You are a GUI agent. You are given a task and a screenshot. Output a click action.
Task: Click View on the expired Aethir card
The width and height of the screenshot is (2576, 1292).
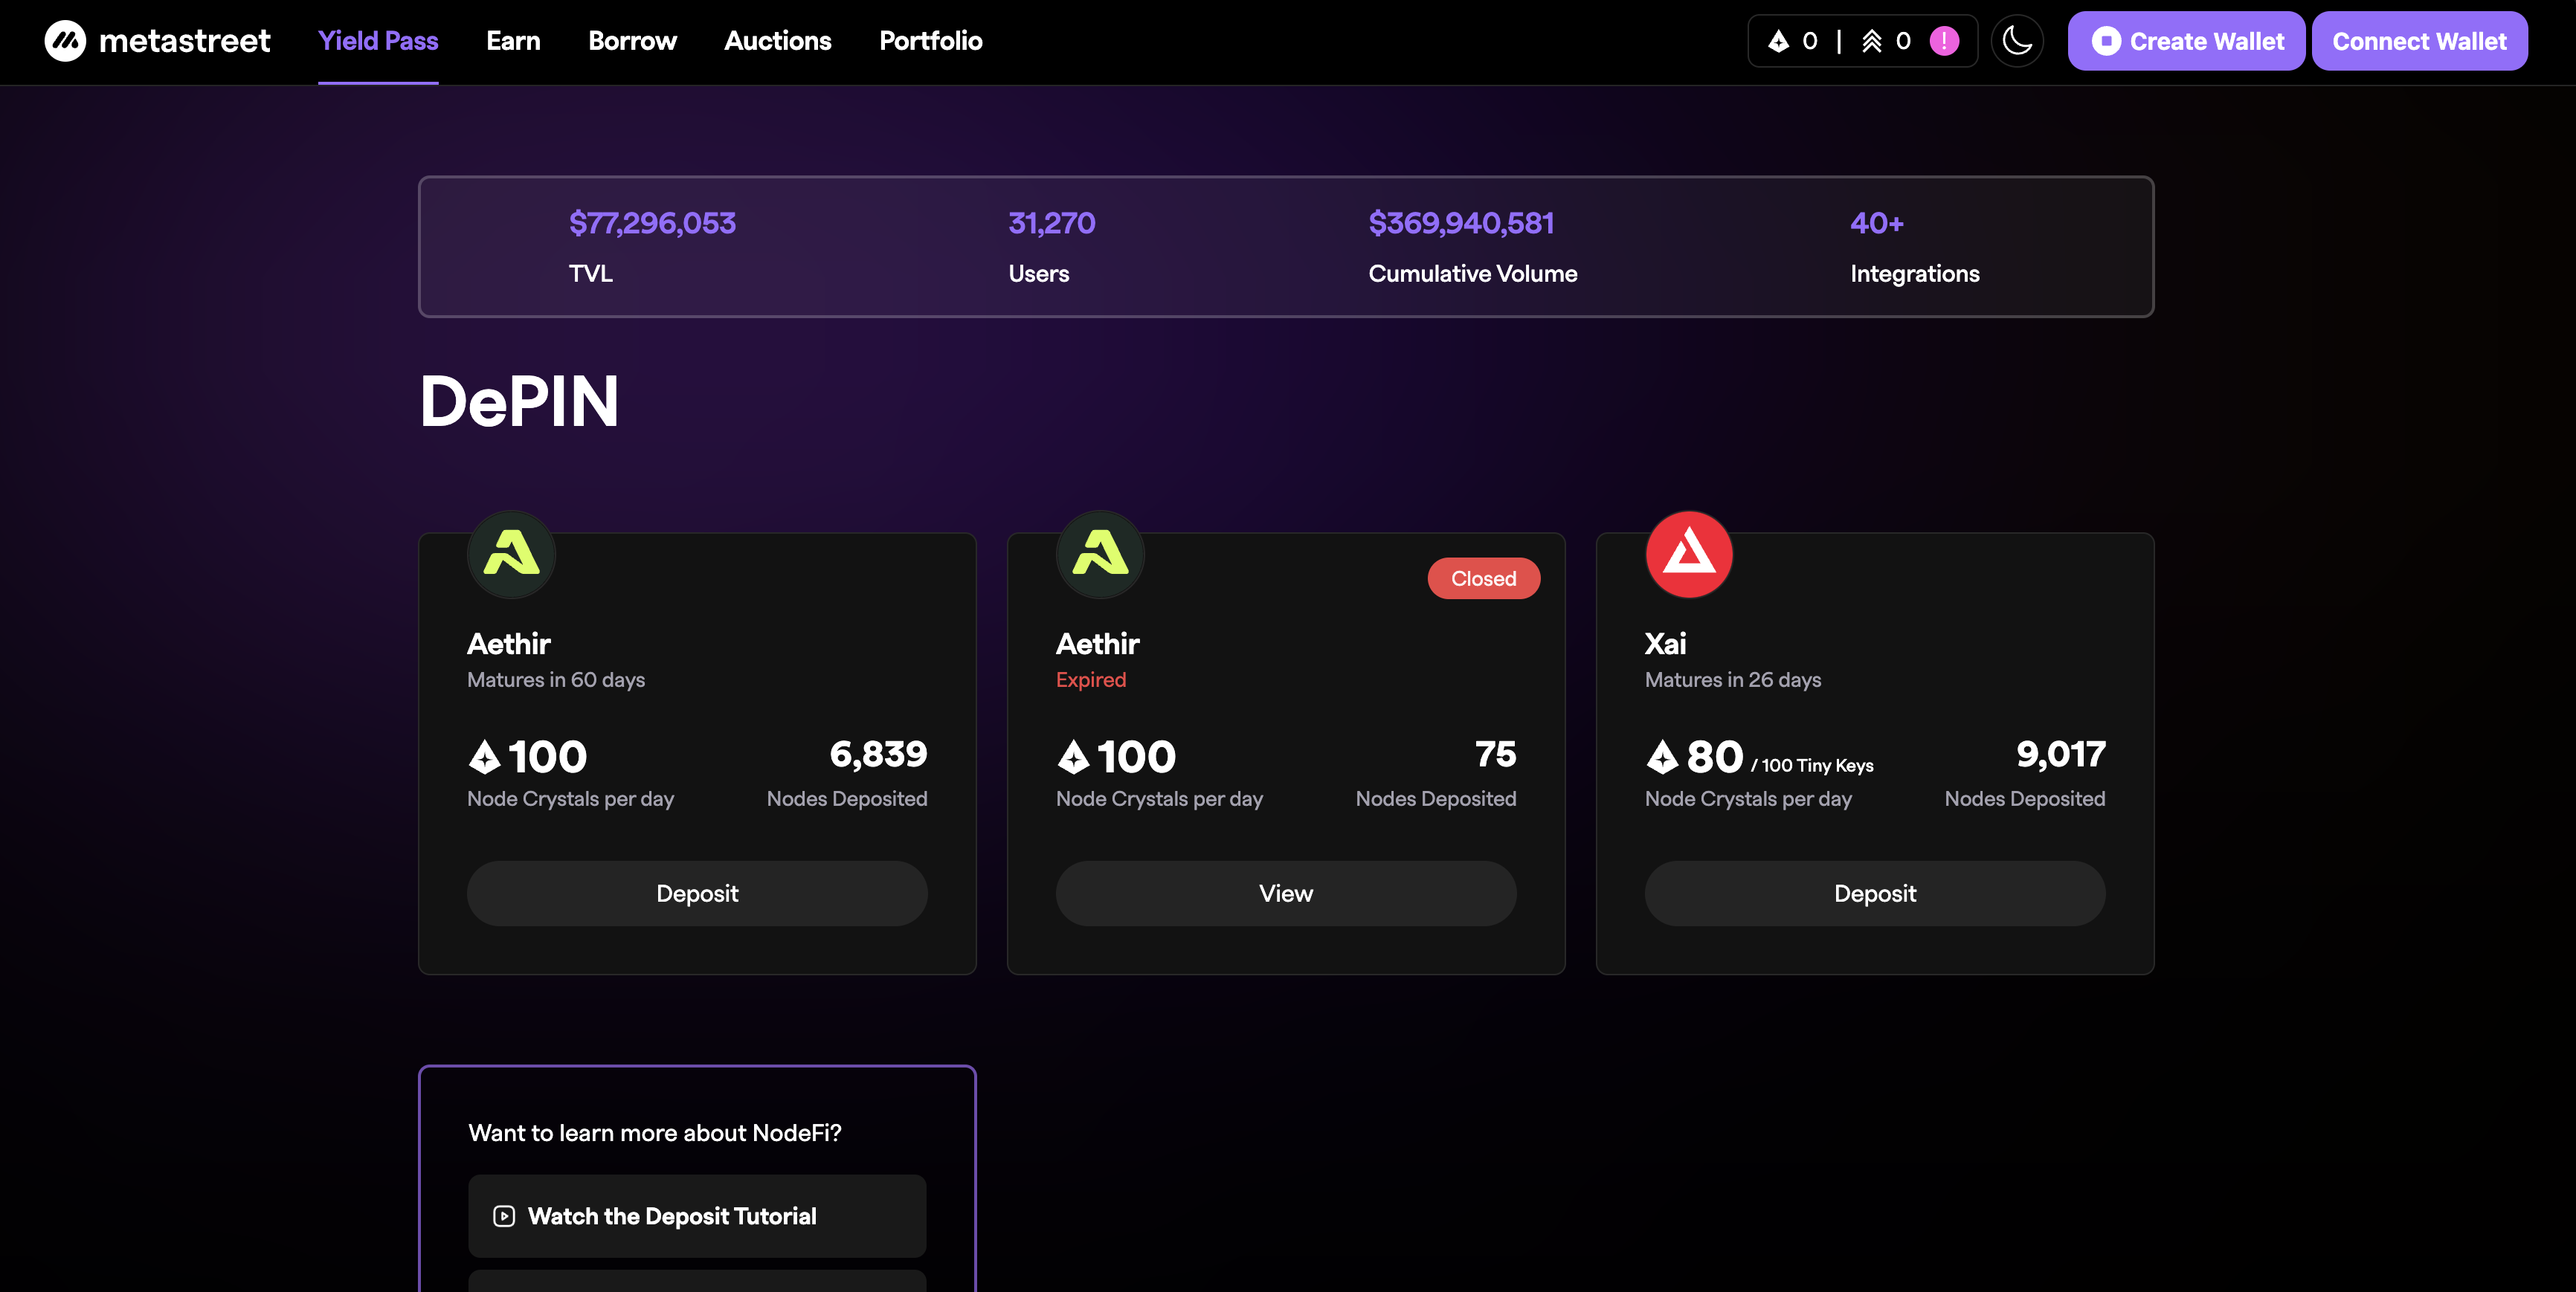1286,893
